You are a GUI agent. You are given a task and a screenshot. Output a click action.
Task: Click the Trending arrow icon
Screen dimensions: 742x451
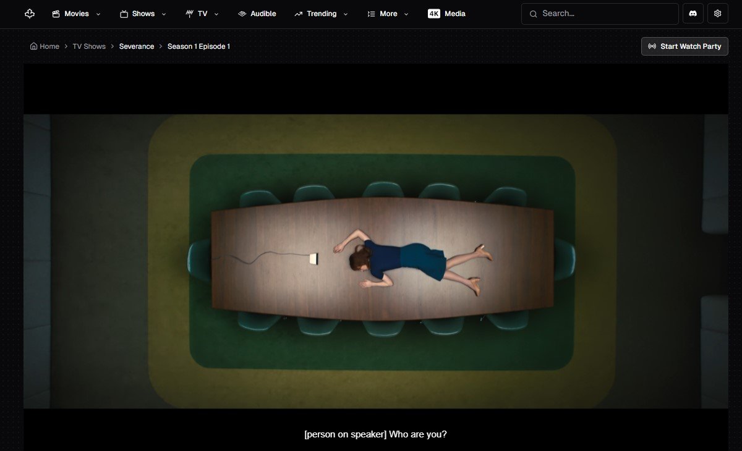pos(299,14)
